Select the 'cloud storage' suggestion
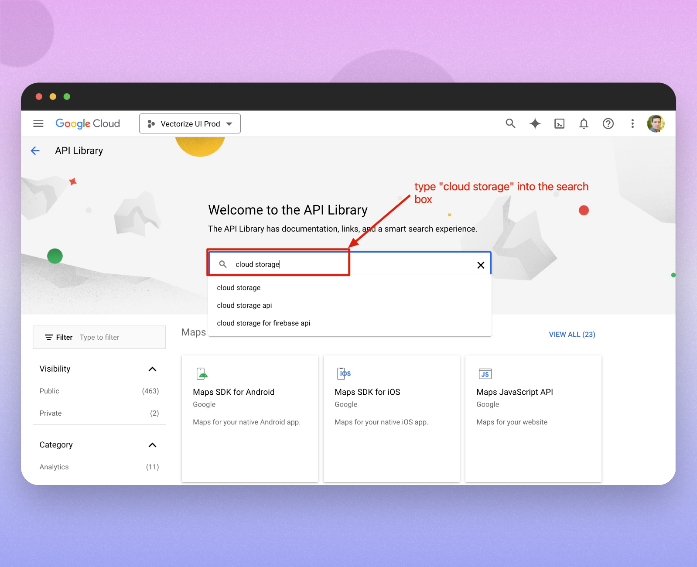Viewport: 697px width, 567px height. pos(350,288)
